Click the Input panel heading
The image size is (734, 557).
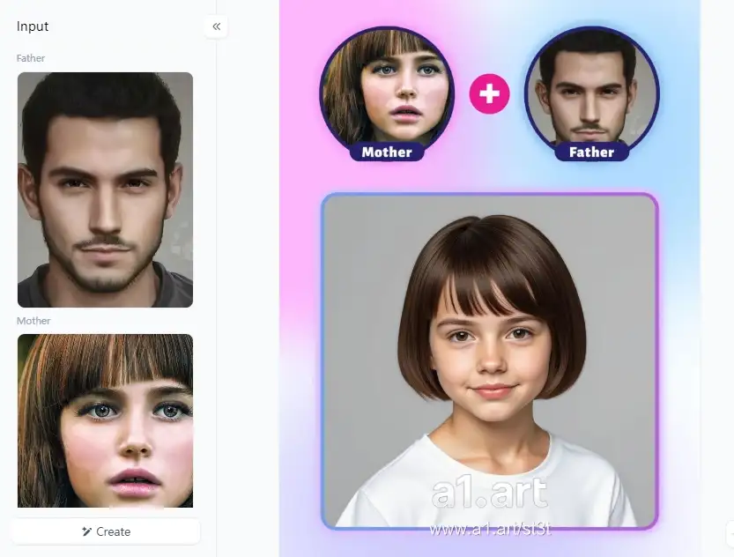[x=33, y=26]
